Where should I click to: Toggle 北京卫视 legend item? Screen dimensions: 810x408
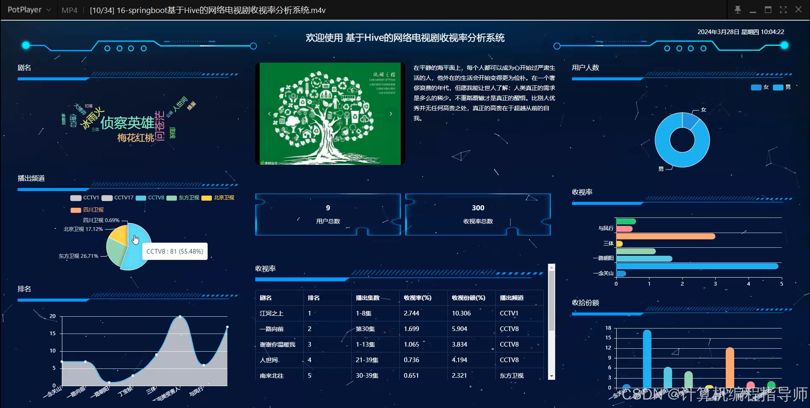(x=218, y=198)
